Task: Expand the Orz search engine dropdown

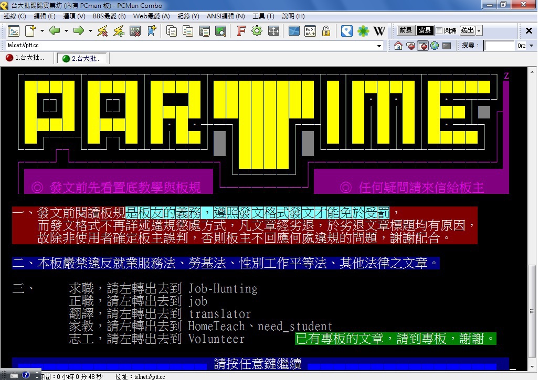Action: [x=531, y=46]
